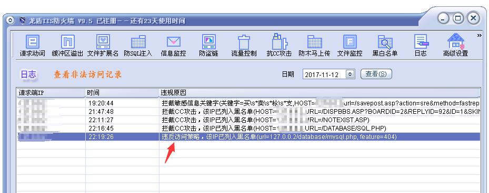
Task: Close the 龙盾IIS防火墙 window
Action: tap(473, 18)
